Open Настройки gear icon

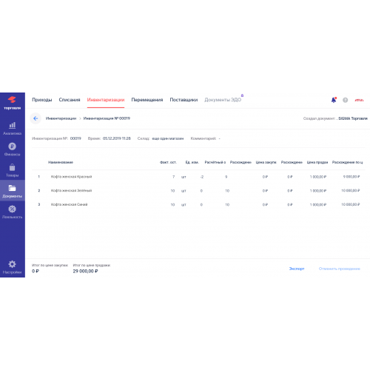coord(12,264)
